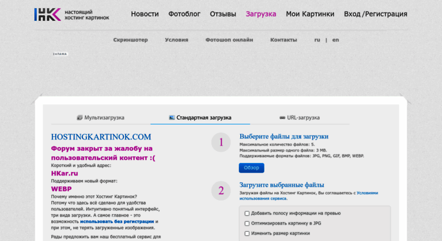Click Вход /Регистрация link
Viewport: 442px width, 241px height.
pyautogui.click(x=375, y=14)
